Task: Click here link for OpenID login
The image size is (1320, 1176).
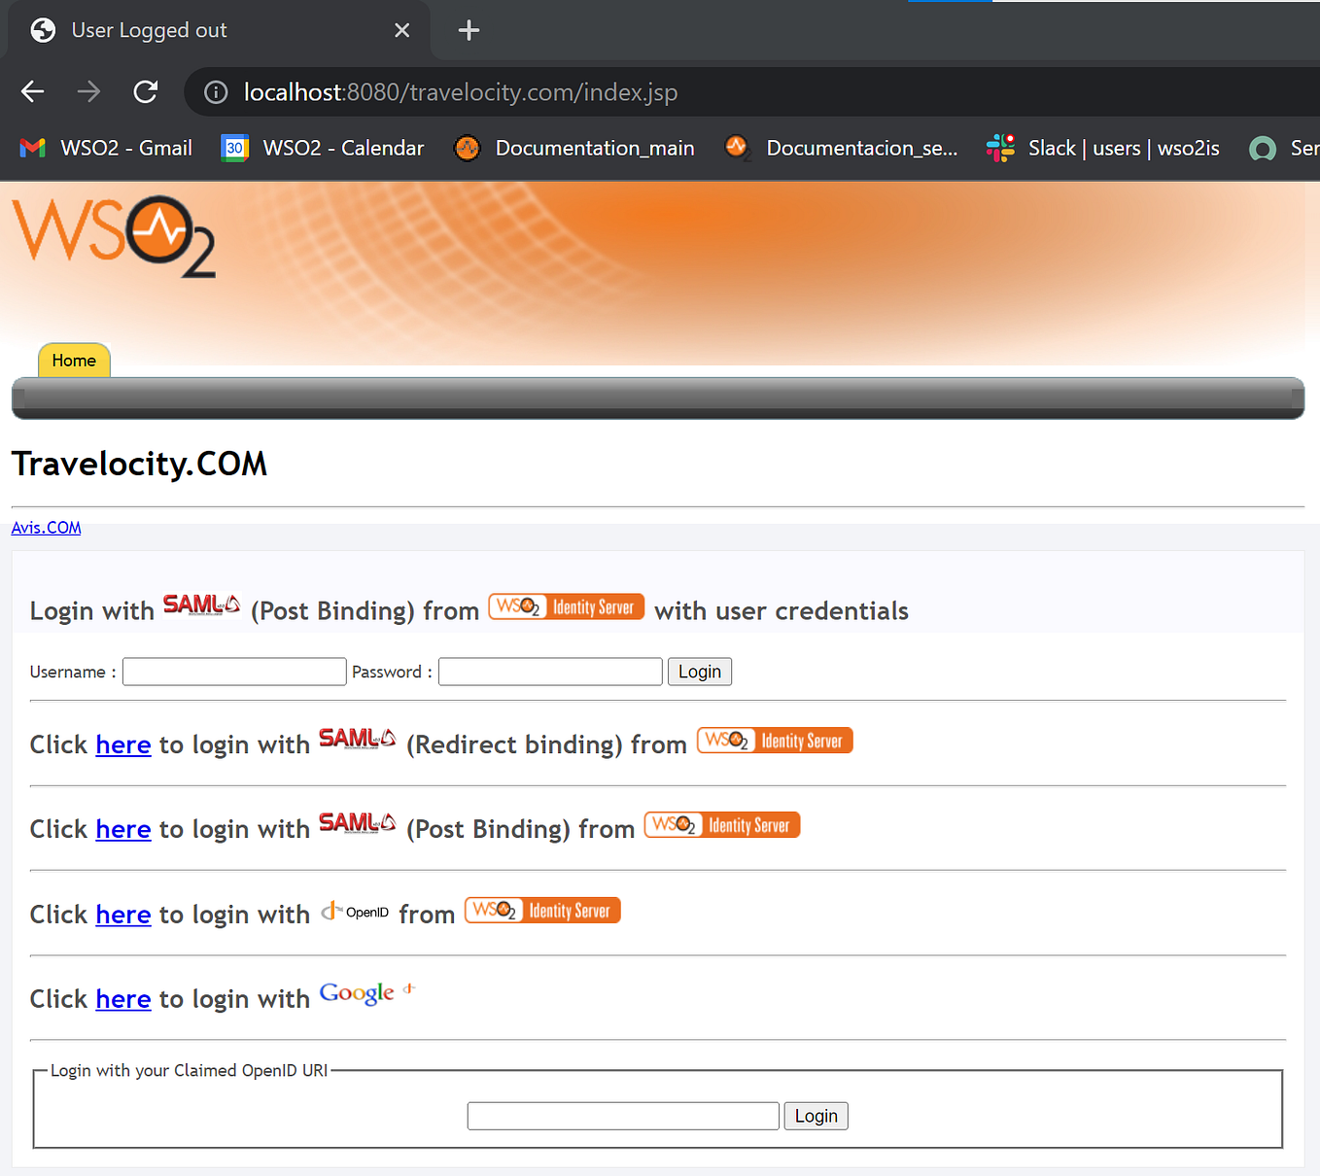Action: tap(123, 915)
